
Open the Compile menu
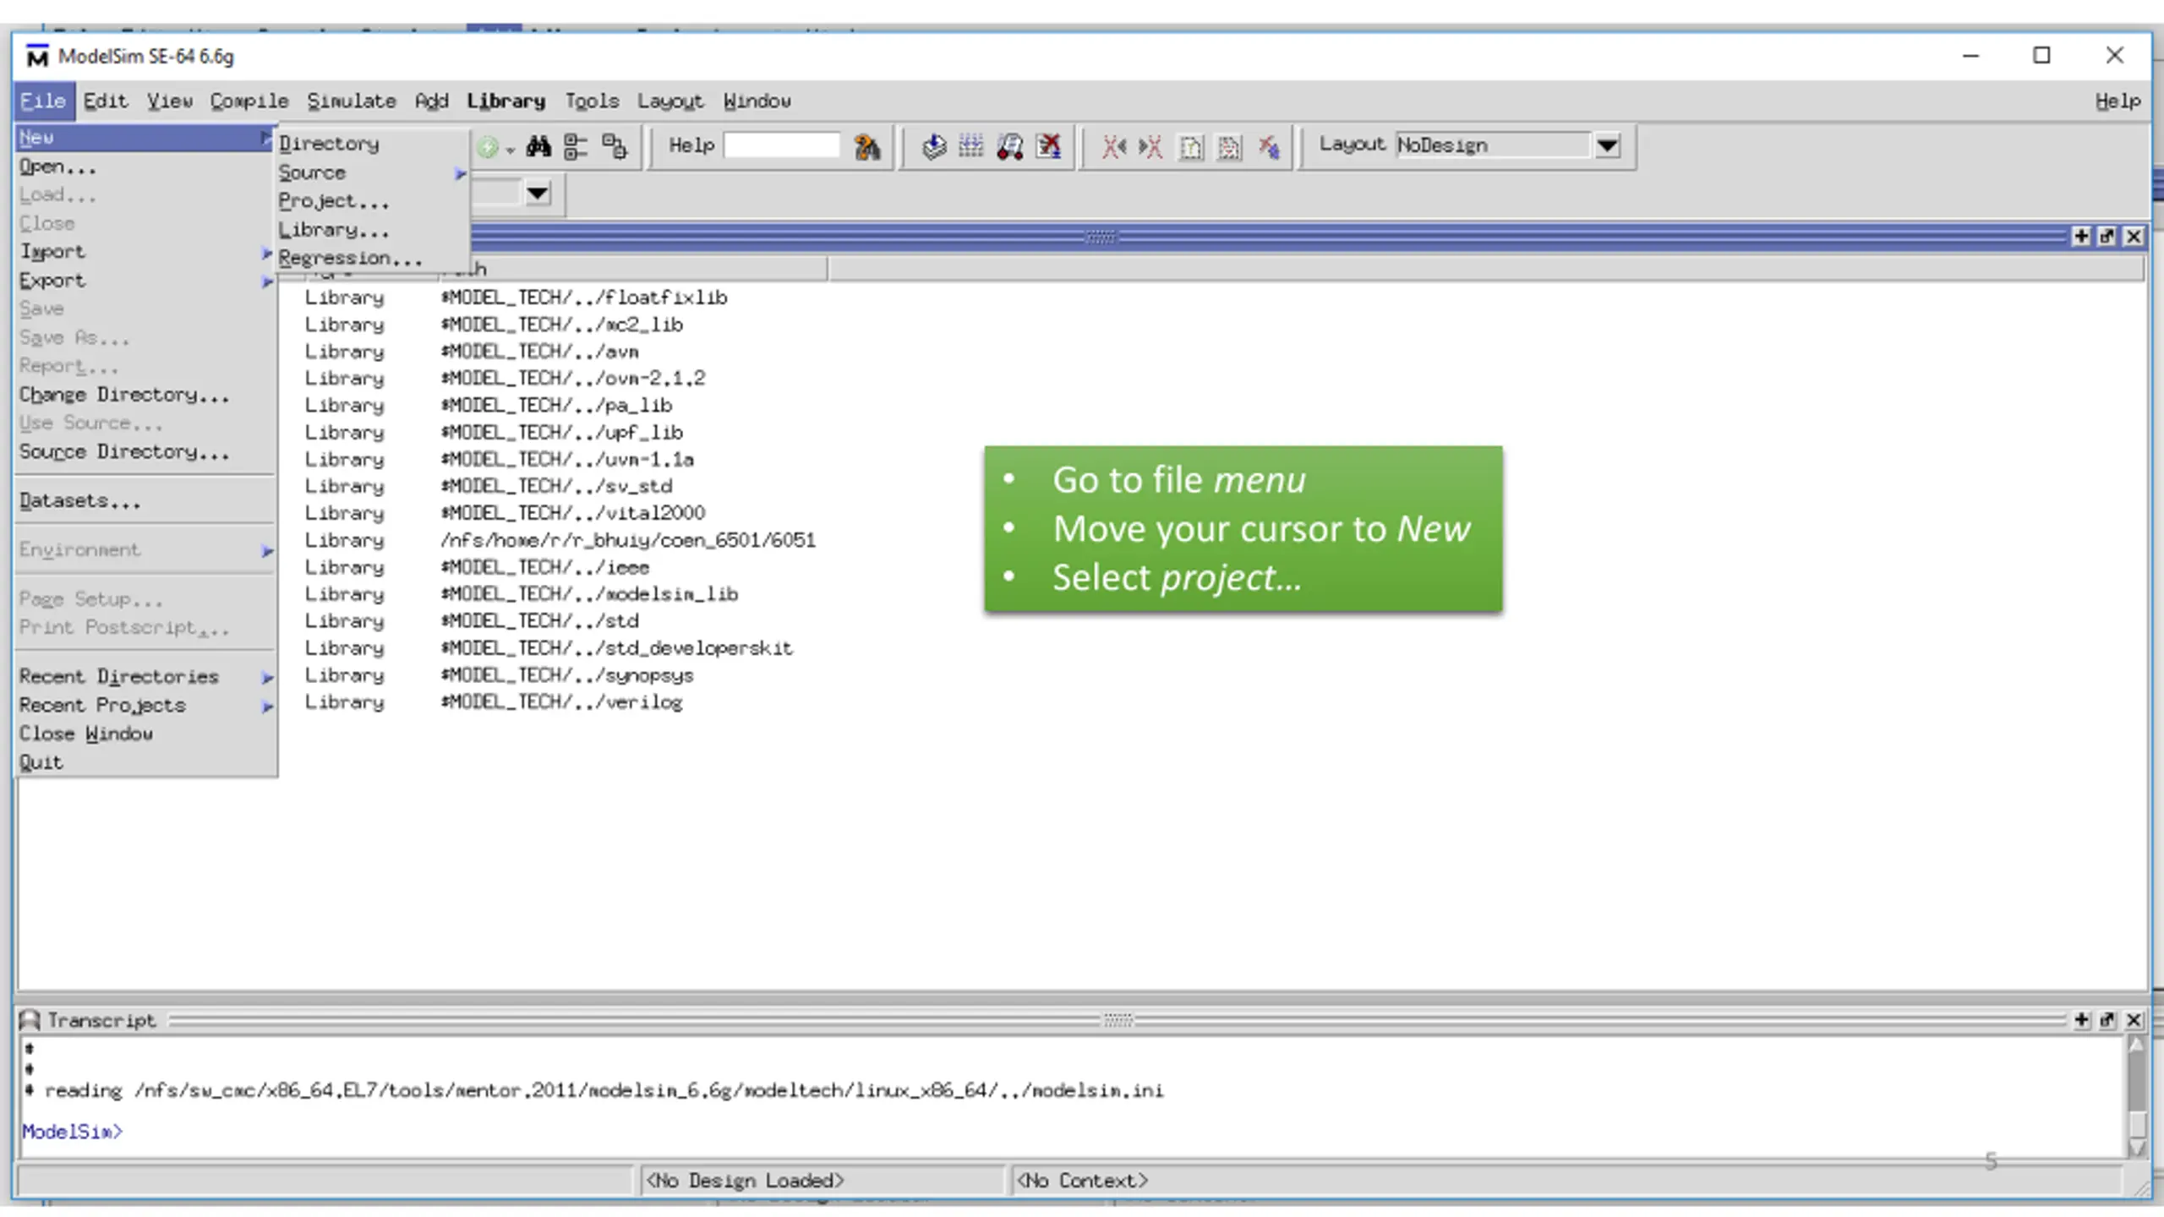[249, 101]
